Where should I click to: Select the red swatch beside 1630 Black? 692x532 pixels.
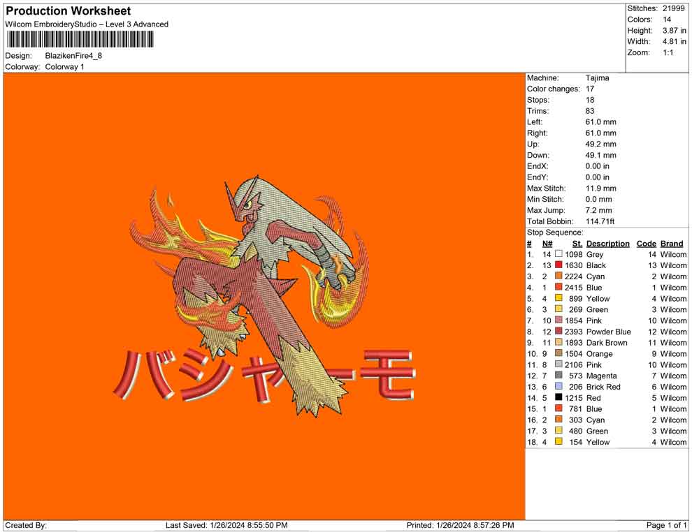(x=558, y=265)
